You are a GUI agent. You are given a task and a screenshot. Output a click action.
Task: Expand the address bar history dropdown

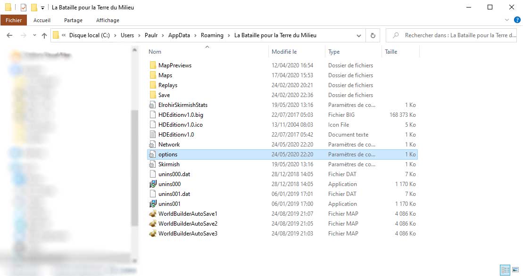359,35
